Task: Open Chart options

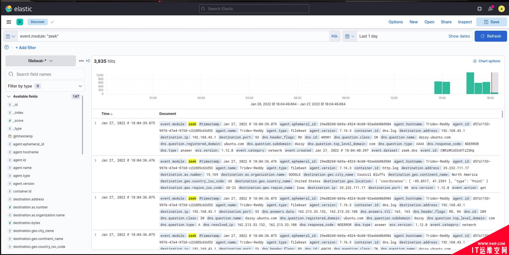Action: pyautogui.click(x=487, y=61)
